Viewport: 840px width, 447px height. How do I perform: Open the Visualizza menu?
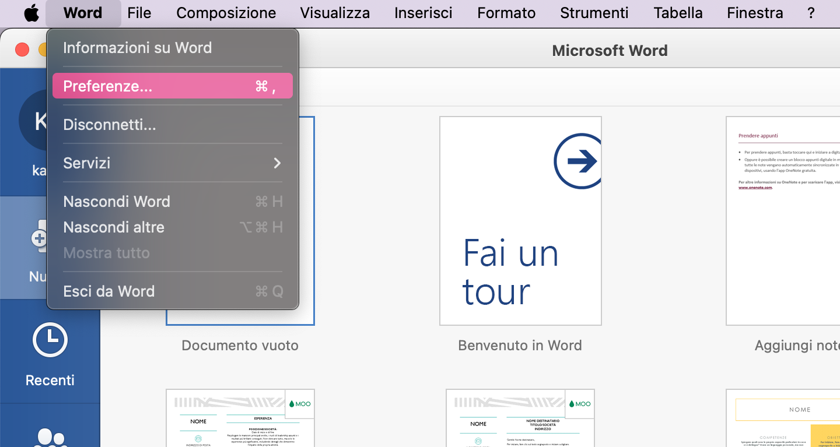pyautogui.click(x=335, y=13)
